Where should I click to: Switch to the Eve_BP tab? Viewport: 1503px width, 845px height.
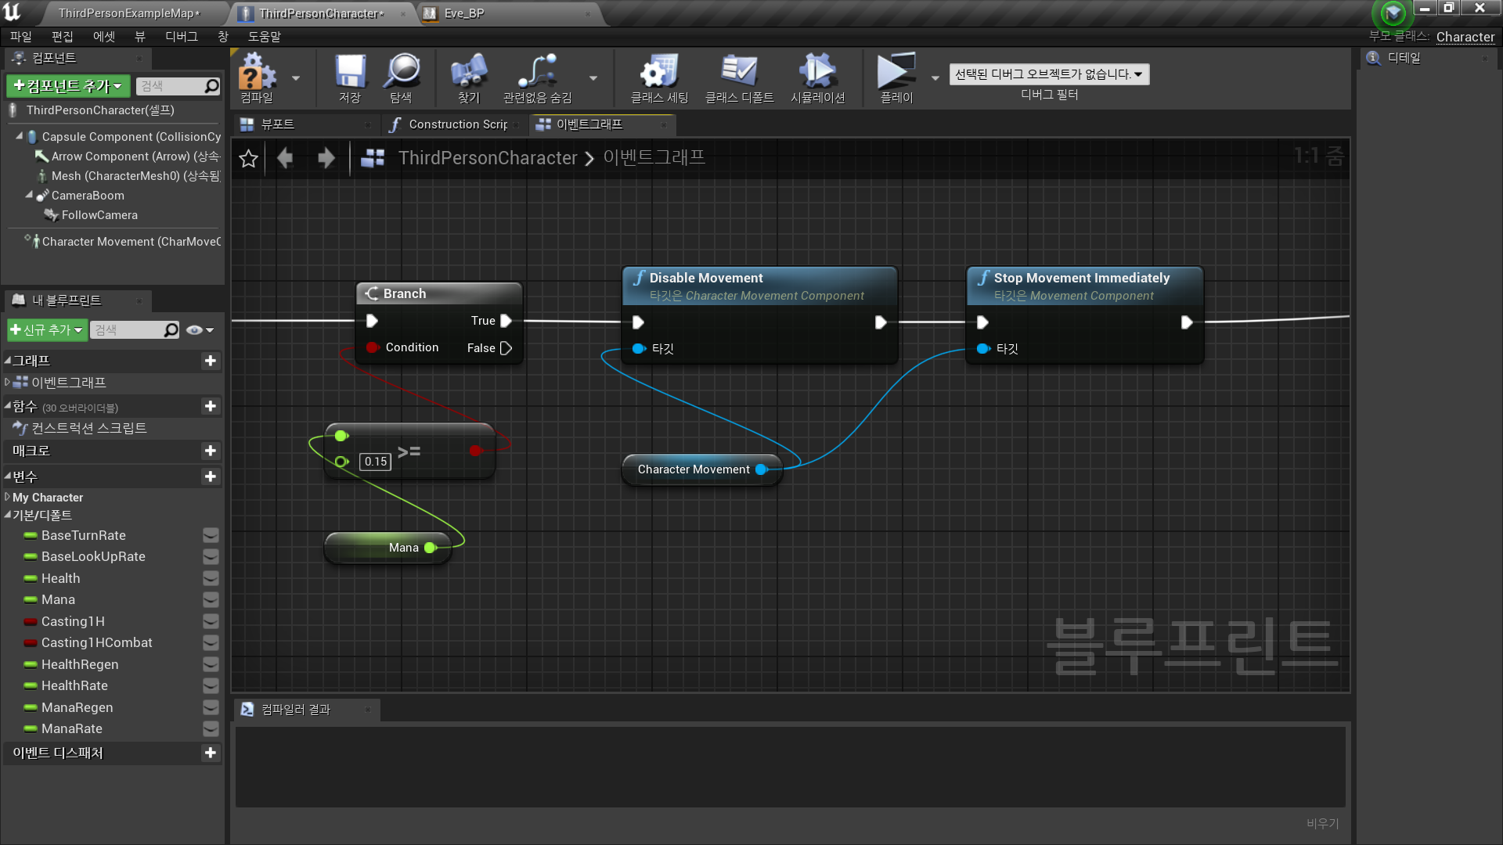coord(463,13)
